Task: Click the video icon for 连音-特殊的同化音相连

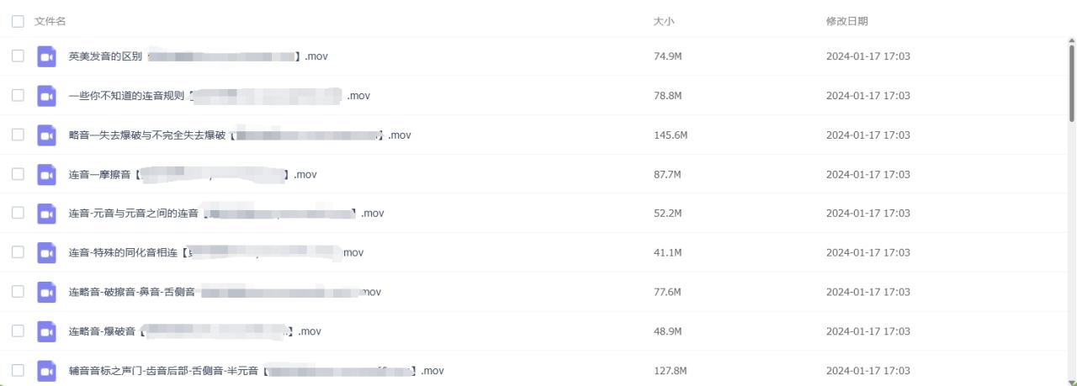Action: tap(47, 252)
